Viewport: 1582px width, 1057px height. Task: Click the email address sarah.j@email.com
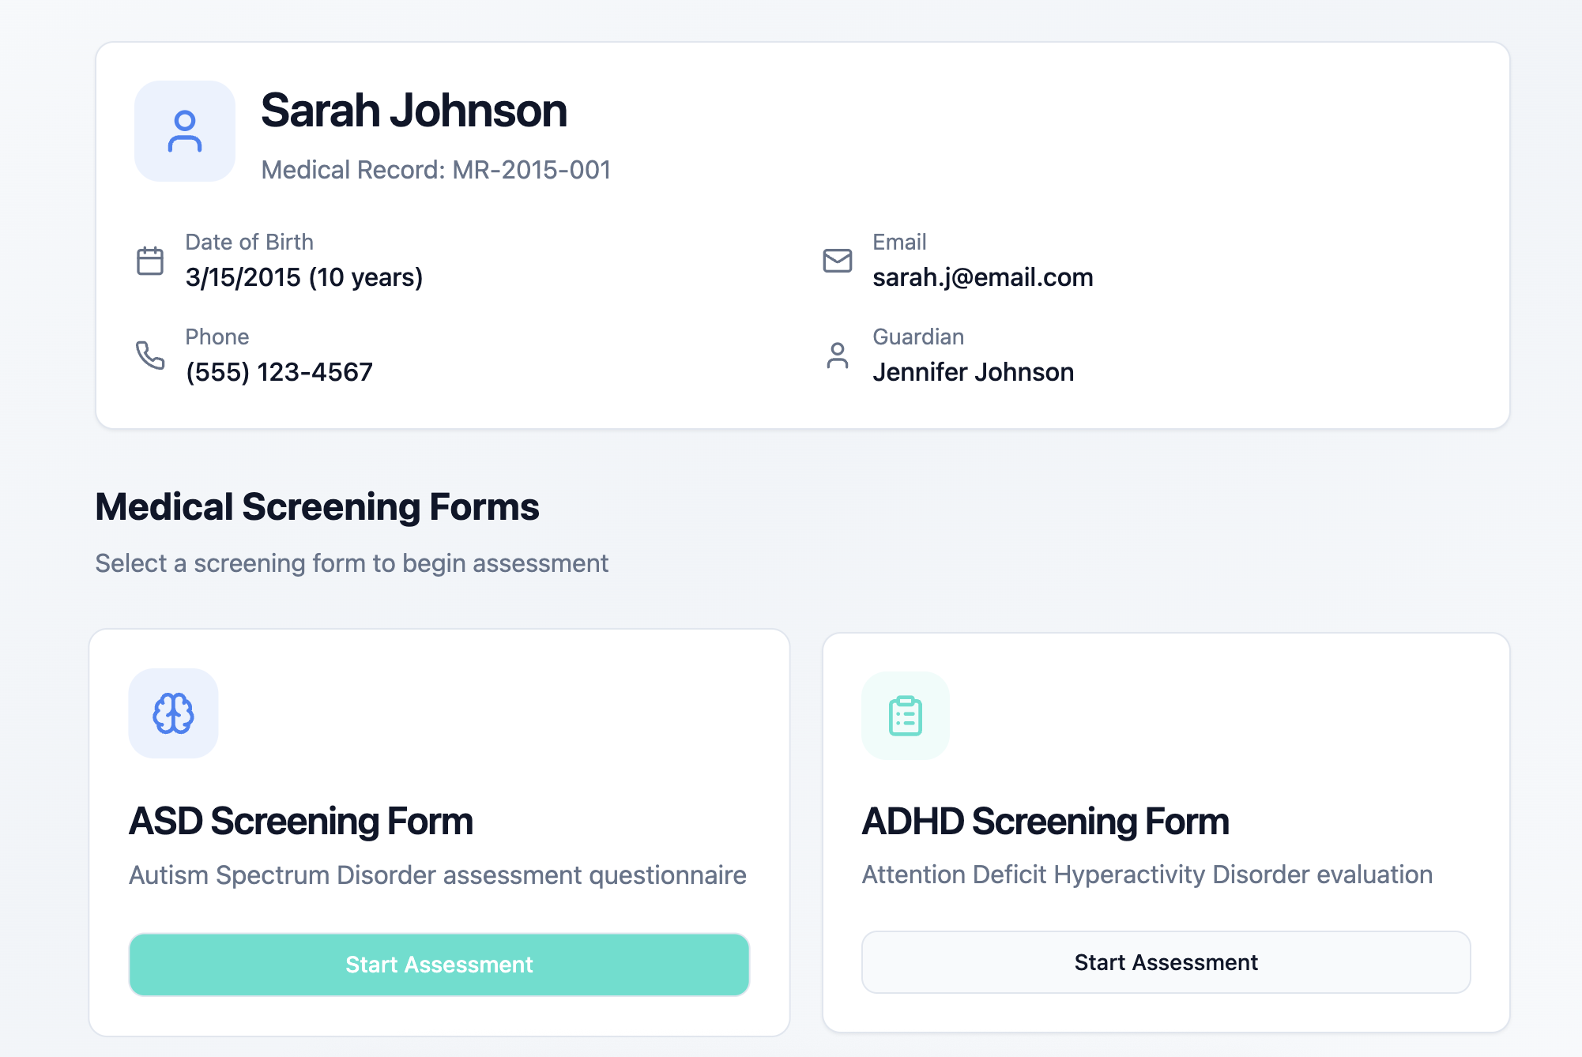[x=982, y=277]
